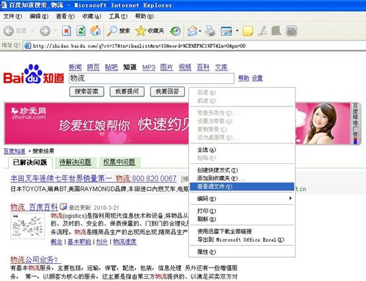Switch to 已解决问题 tab
This screenshot has width=366, height=281.
30,163
